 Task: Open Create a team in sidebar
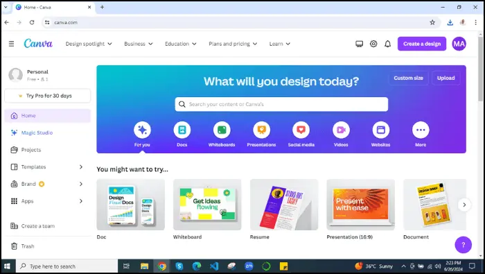[x=48, y=226]
